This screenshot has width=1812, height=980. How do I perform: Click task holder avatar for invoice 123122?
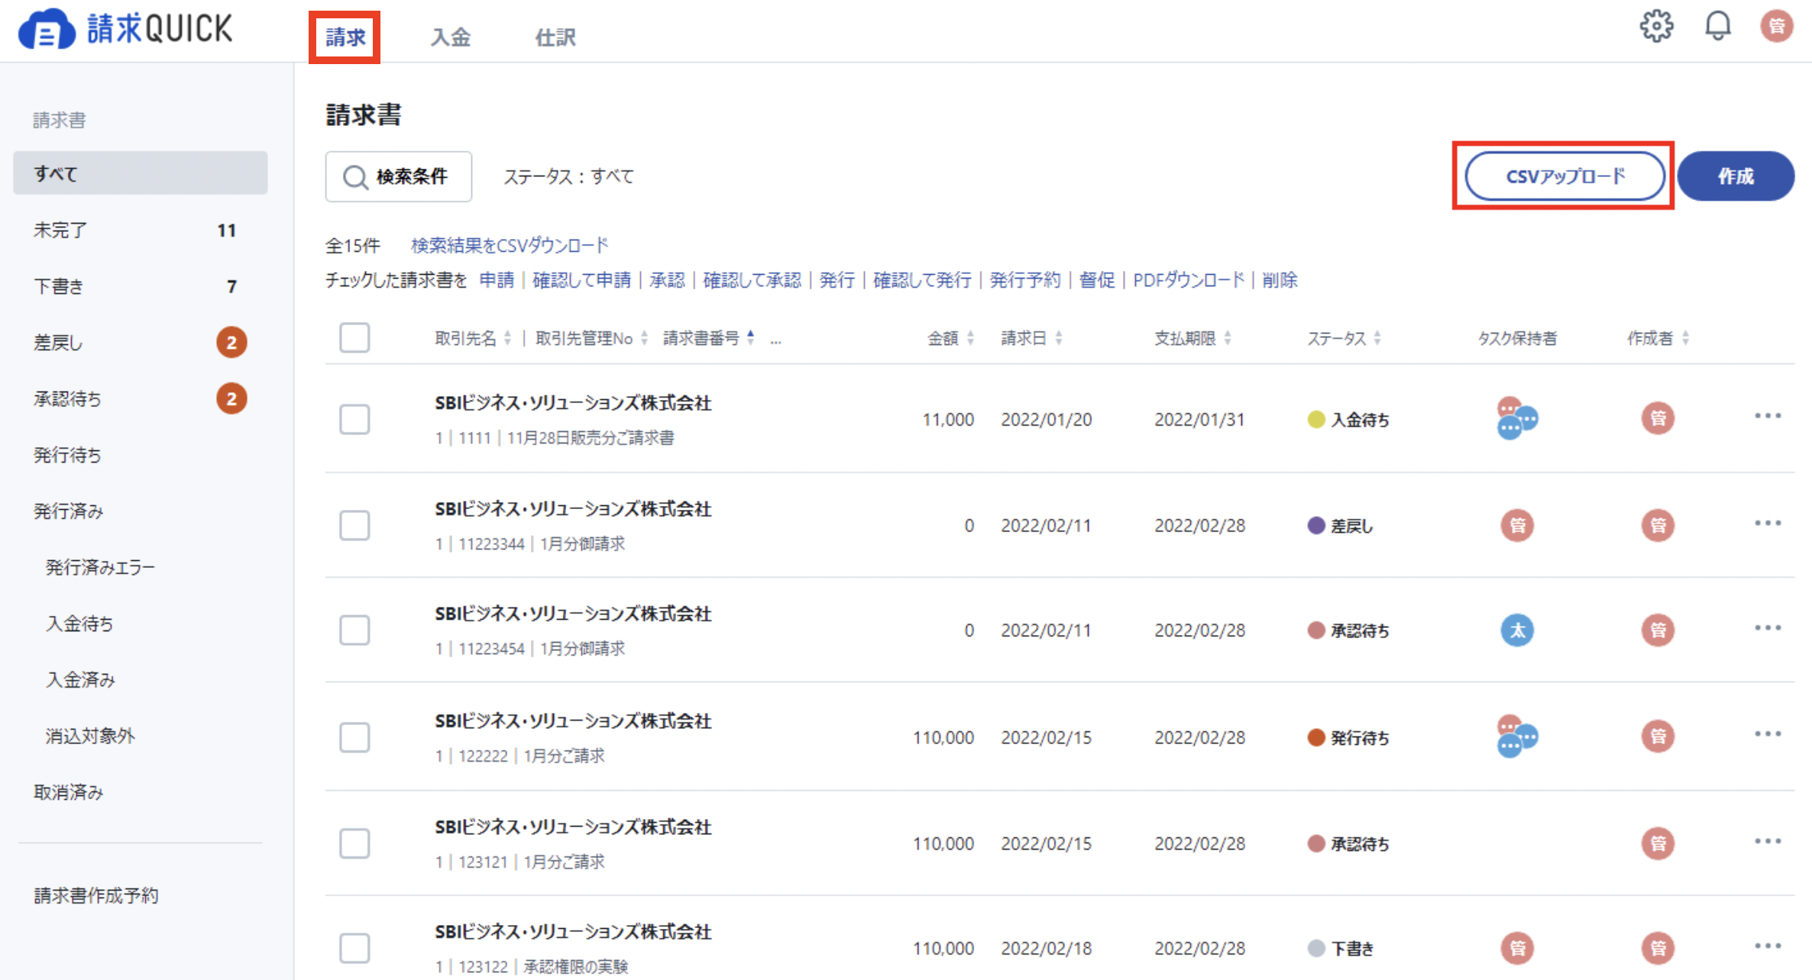coord(1517,948)
